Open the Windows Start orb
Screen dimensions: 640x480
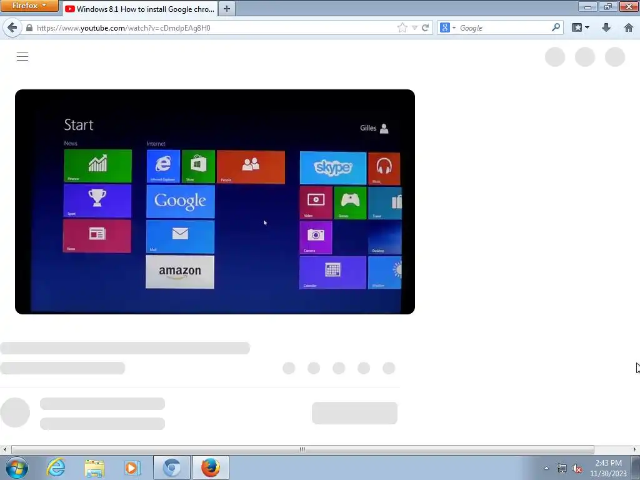point(17,467)
